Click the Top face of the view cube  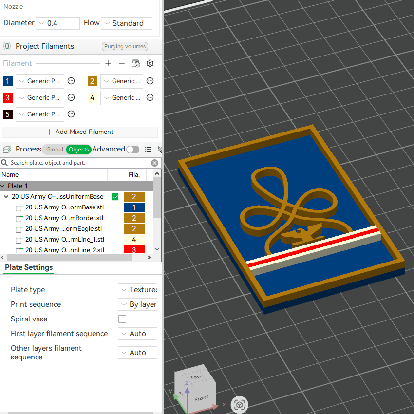click(x=195, y=377)
